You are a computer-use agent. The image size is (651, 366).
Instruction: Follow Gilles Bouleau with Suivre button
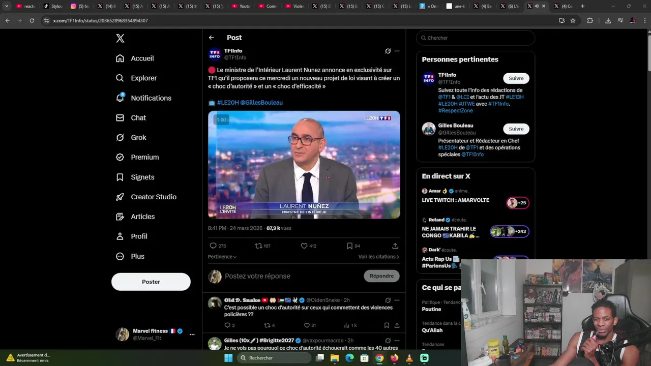point(516,129)
